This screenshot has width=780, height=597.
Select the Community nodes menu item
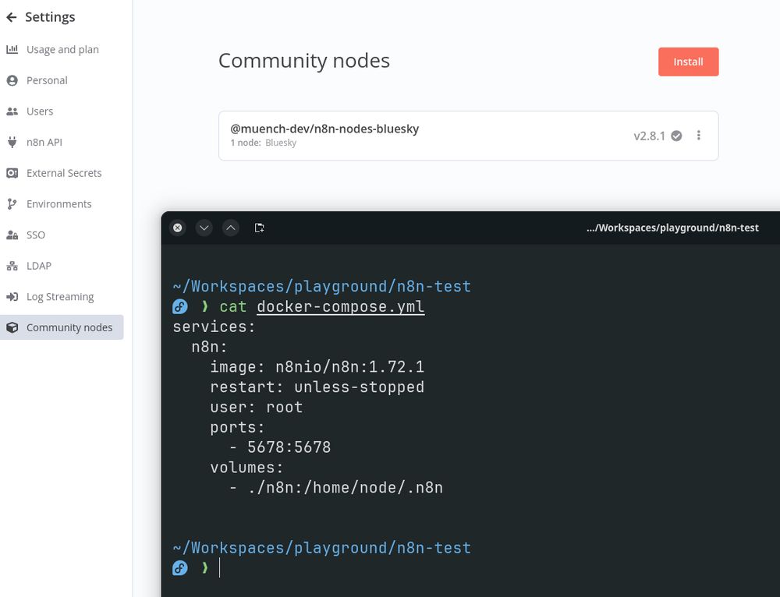pyautogui.click(x=62, y=327)
